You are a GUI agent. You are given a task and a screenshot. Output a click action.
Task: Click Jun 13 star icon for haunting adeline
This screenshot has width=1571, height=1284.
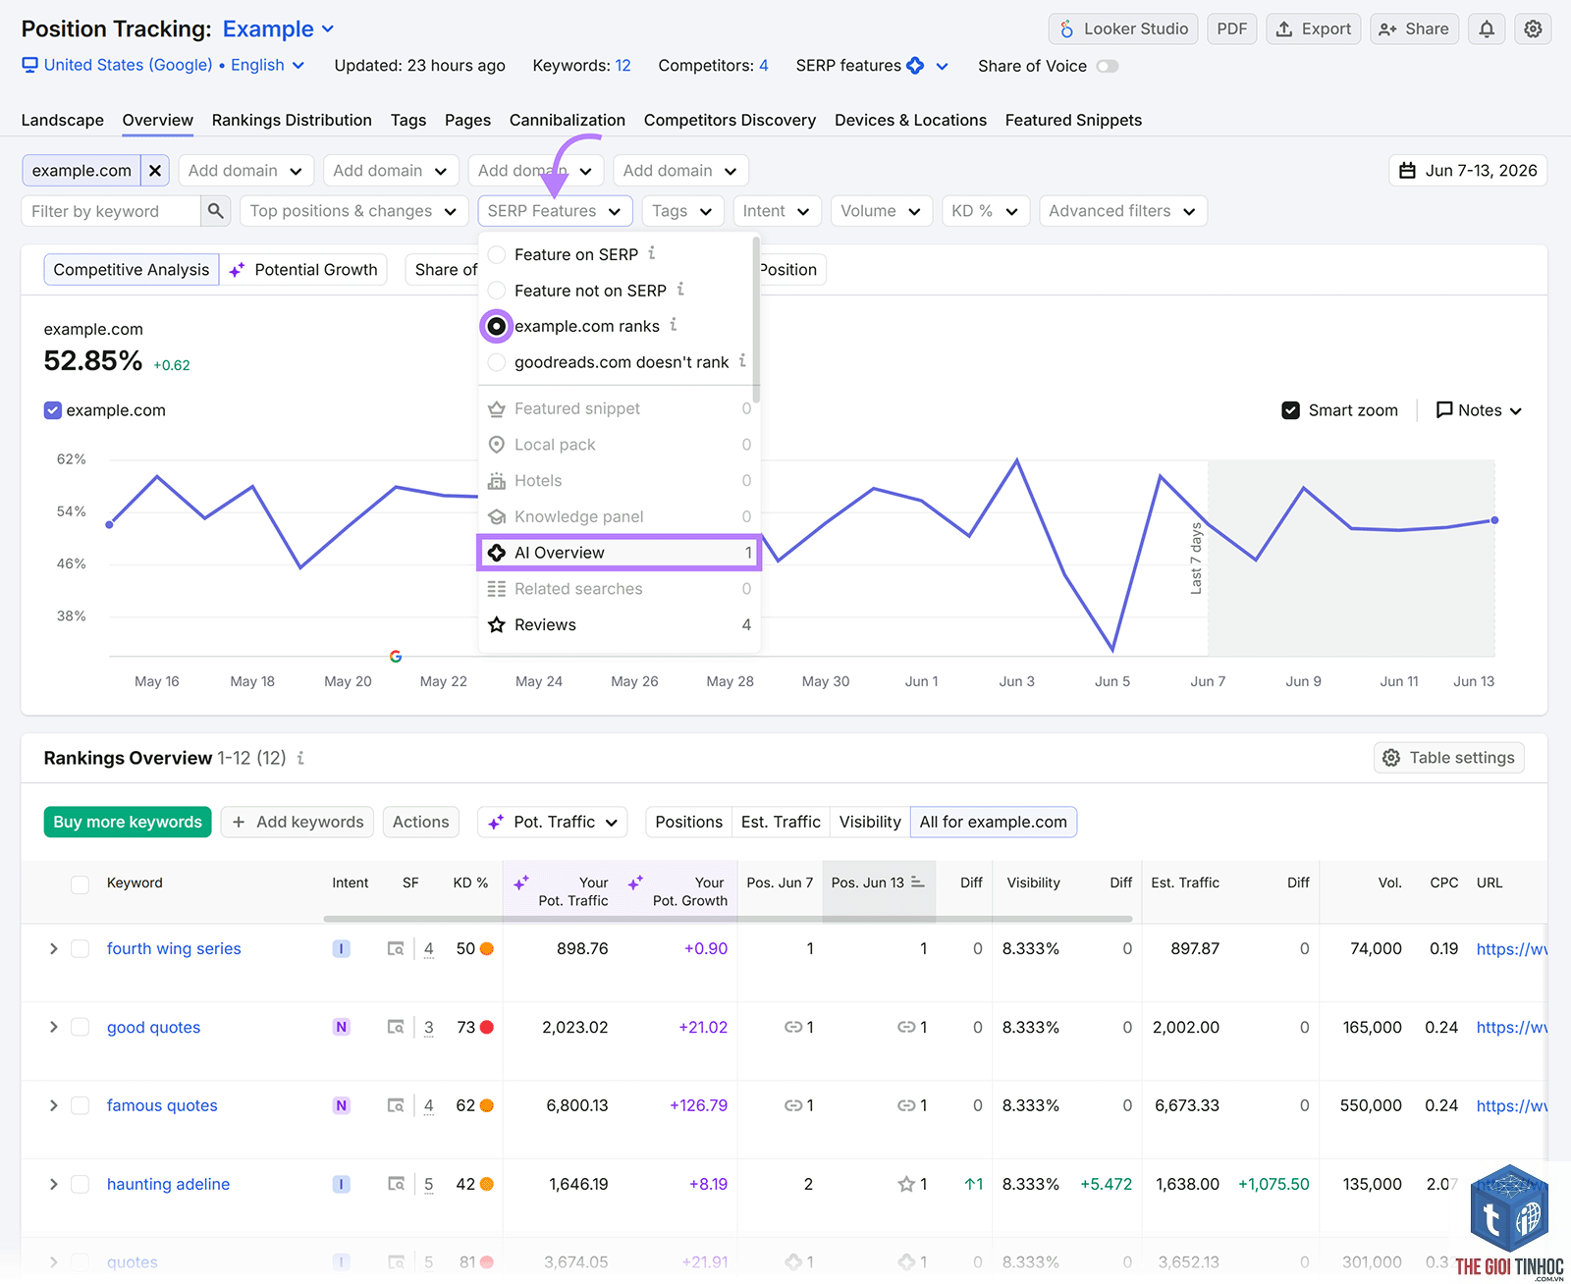(x=906, y=1184)
